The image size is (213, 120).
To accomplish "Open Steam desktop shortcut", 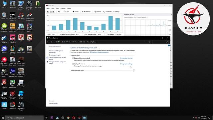I will 4,39.
